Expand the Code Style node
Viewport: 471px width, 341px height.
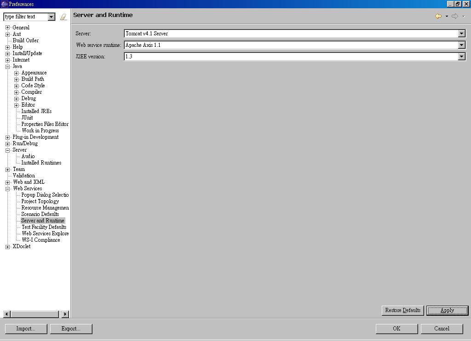[x=16, y=86]
